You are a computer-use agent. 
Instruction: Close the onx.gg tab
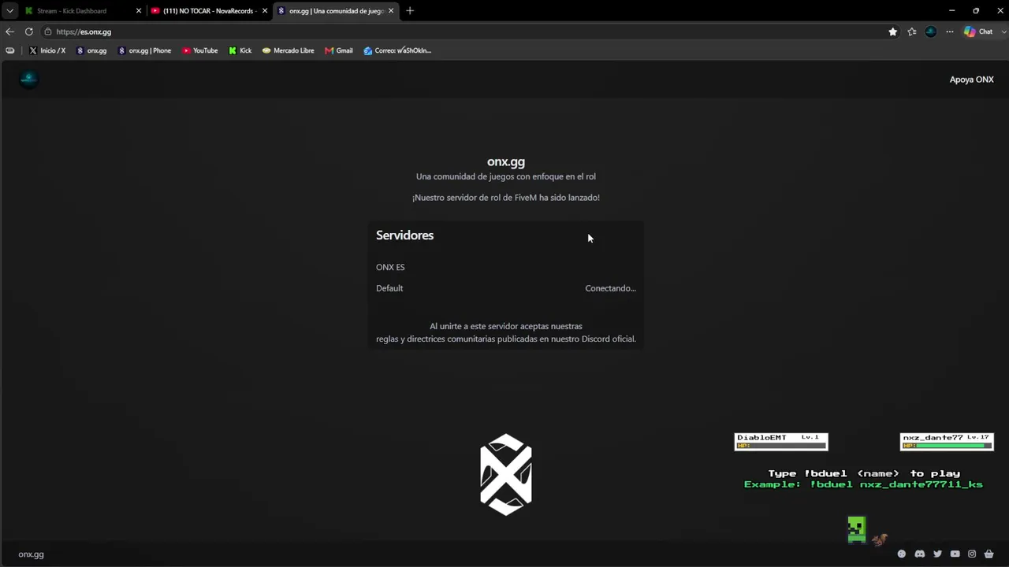pos(391,11)
